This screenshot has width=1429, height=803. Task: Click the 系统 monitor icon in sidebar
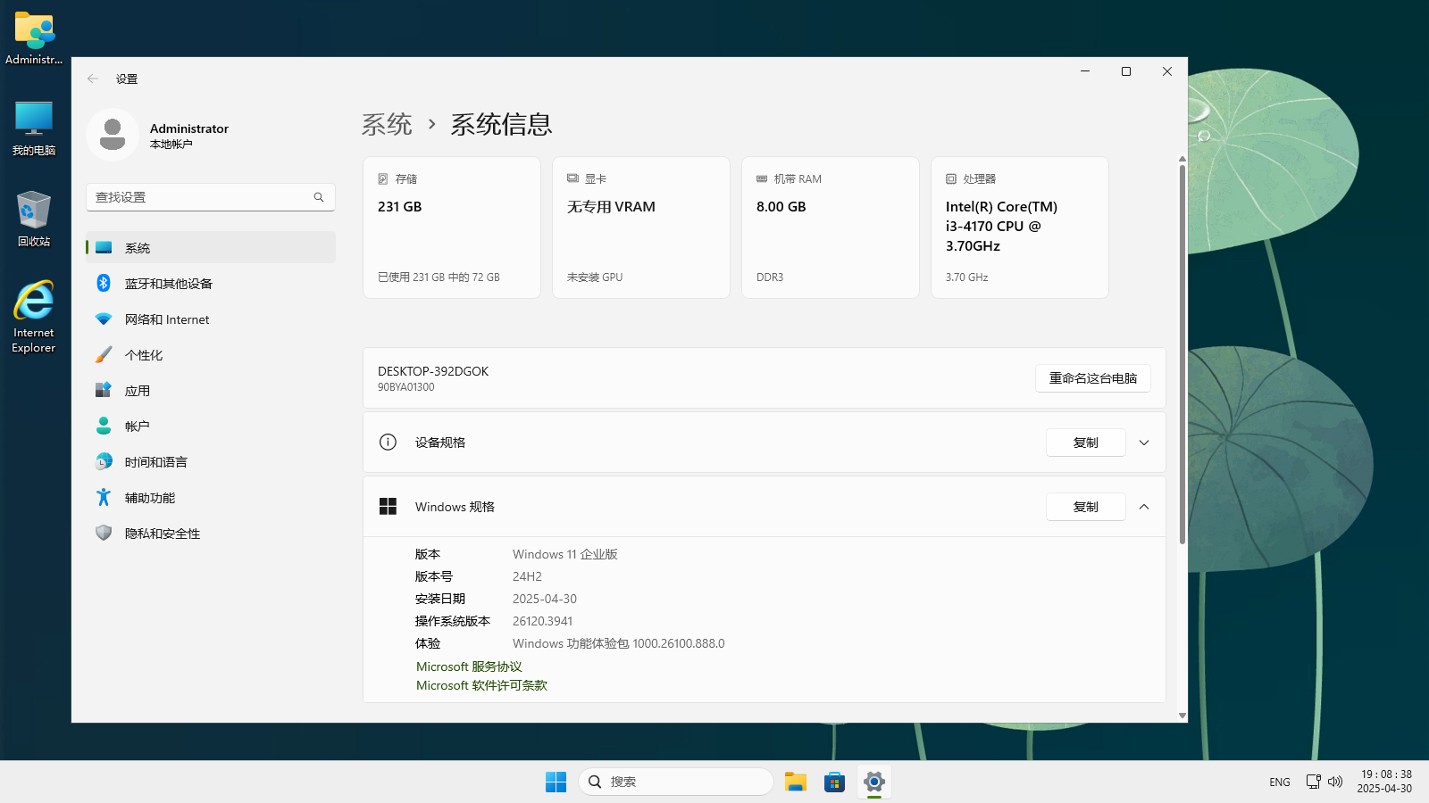click(104, 247)
